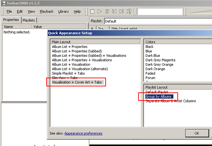This screenshot has height=146, width=212.
Task: Click the foobar2000 title bar icon
Action: 4,3
